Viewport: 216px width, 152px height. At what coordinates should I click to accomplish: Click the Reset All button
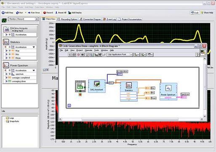tap(61, 13)
